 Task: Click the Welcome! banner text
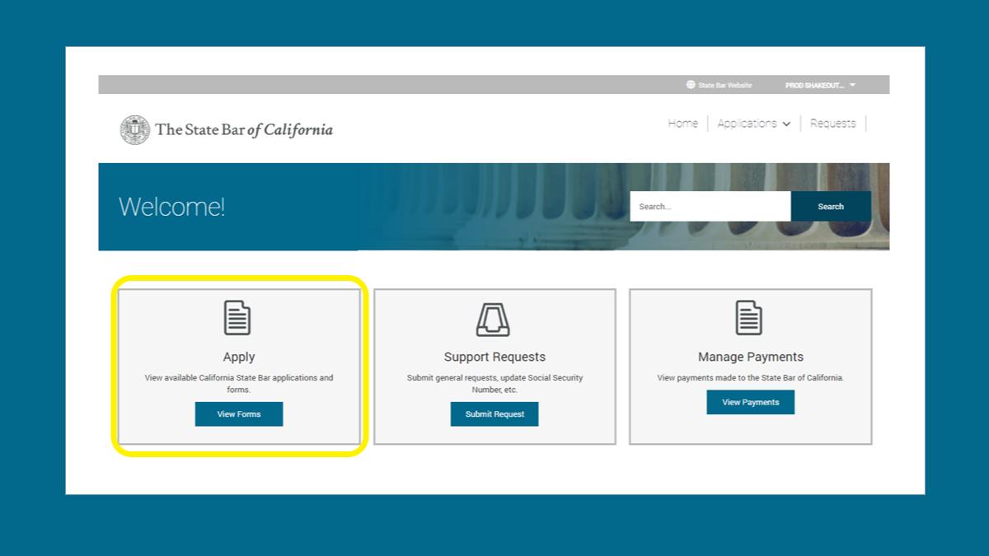click(171, 207)
